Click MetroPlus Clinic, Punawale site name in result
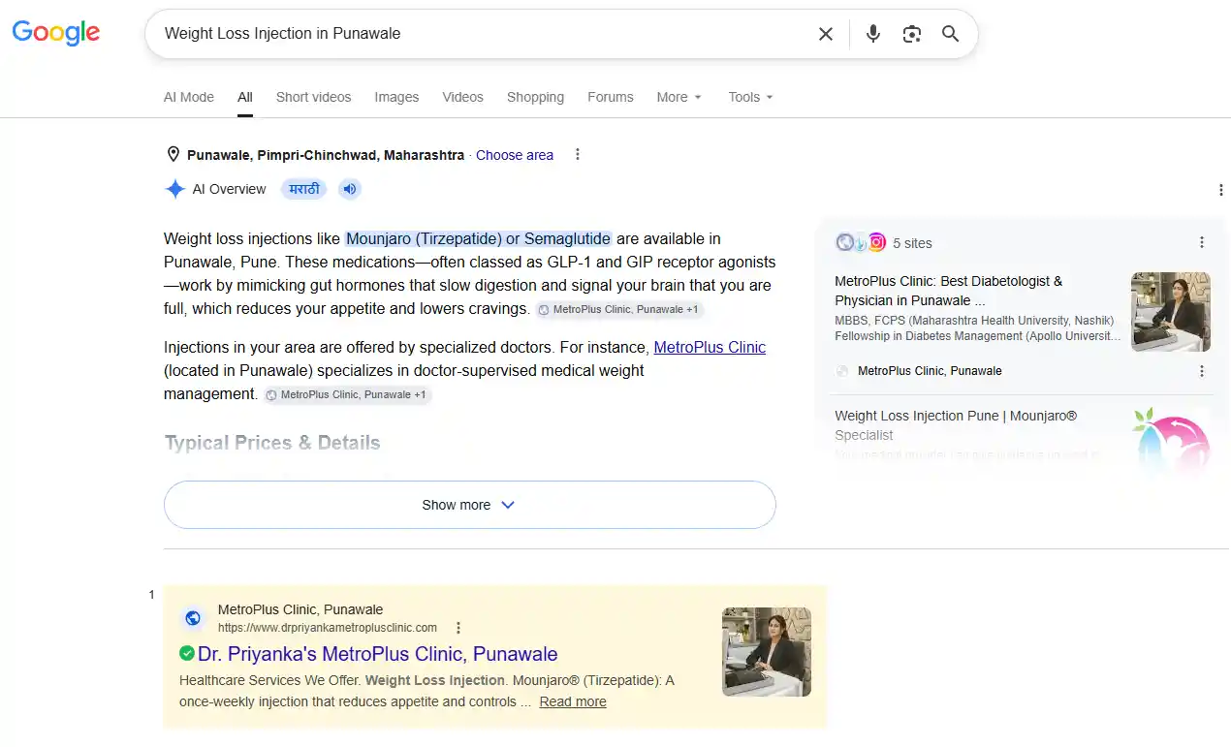Image resolution: width=1231 pixels, height=747 pixels. (x=300, y=609)
